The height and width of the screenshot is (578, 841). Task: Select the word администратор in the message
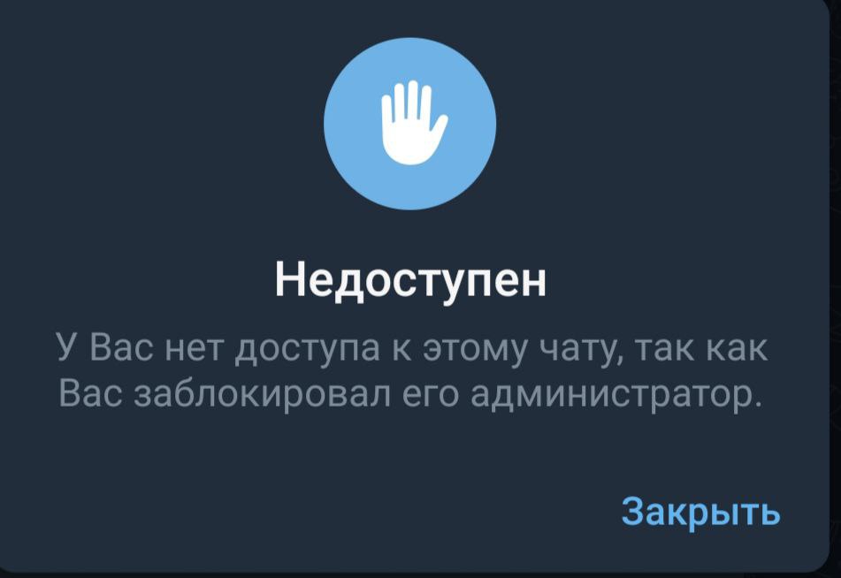(x=616, y=395)
